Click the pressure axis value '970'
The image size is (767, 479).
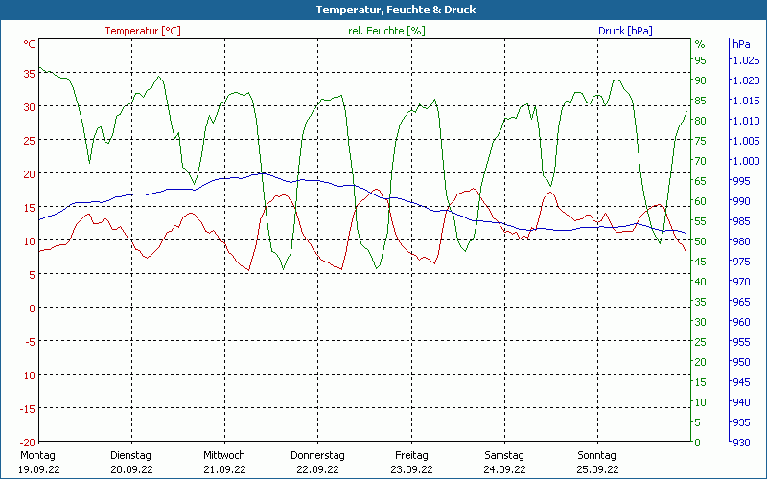(x=741, y=282)
